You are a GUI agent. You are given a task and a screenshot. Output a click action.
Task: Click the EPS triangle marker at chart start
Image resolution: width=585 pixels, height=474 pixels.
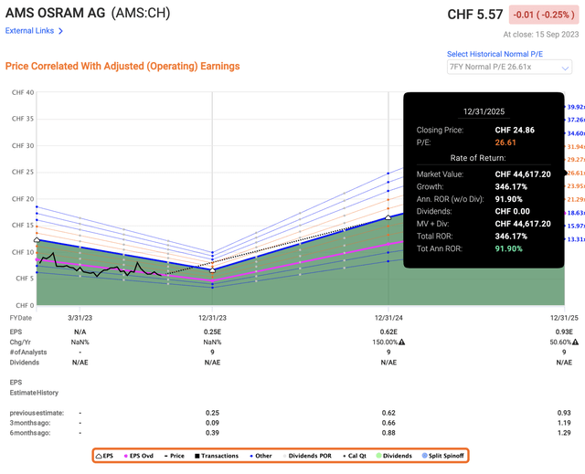tap(37, 240)
